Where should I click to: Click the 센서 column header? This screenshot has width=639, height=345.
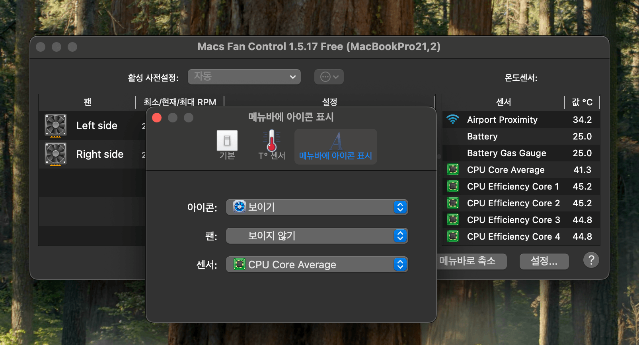[503, 102]
